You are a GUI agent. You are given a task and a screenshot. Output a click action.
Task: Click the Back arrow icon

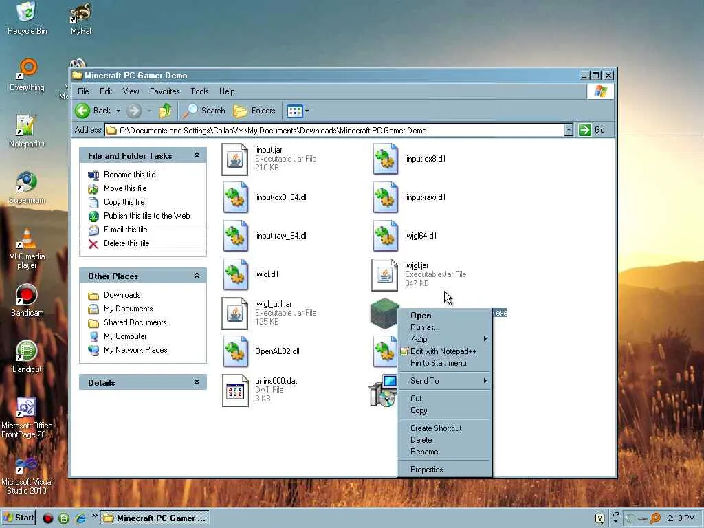tap(82, 111)
